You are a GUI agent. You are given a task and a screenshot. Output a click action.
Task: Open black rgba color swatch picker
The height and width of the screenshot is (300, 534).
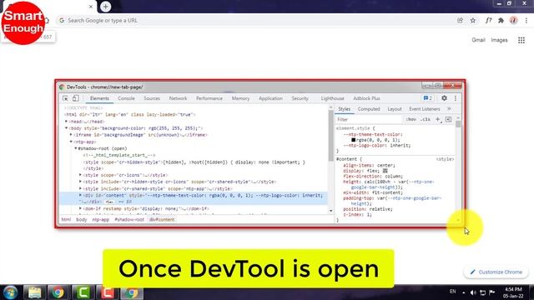click(x=354, y=140)
